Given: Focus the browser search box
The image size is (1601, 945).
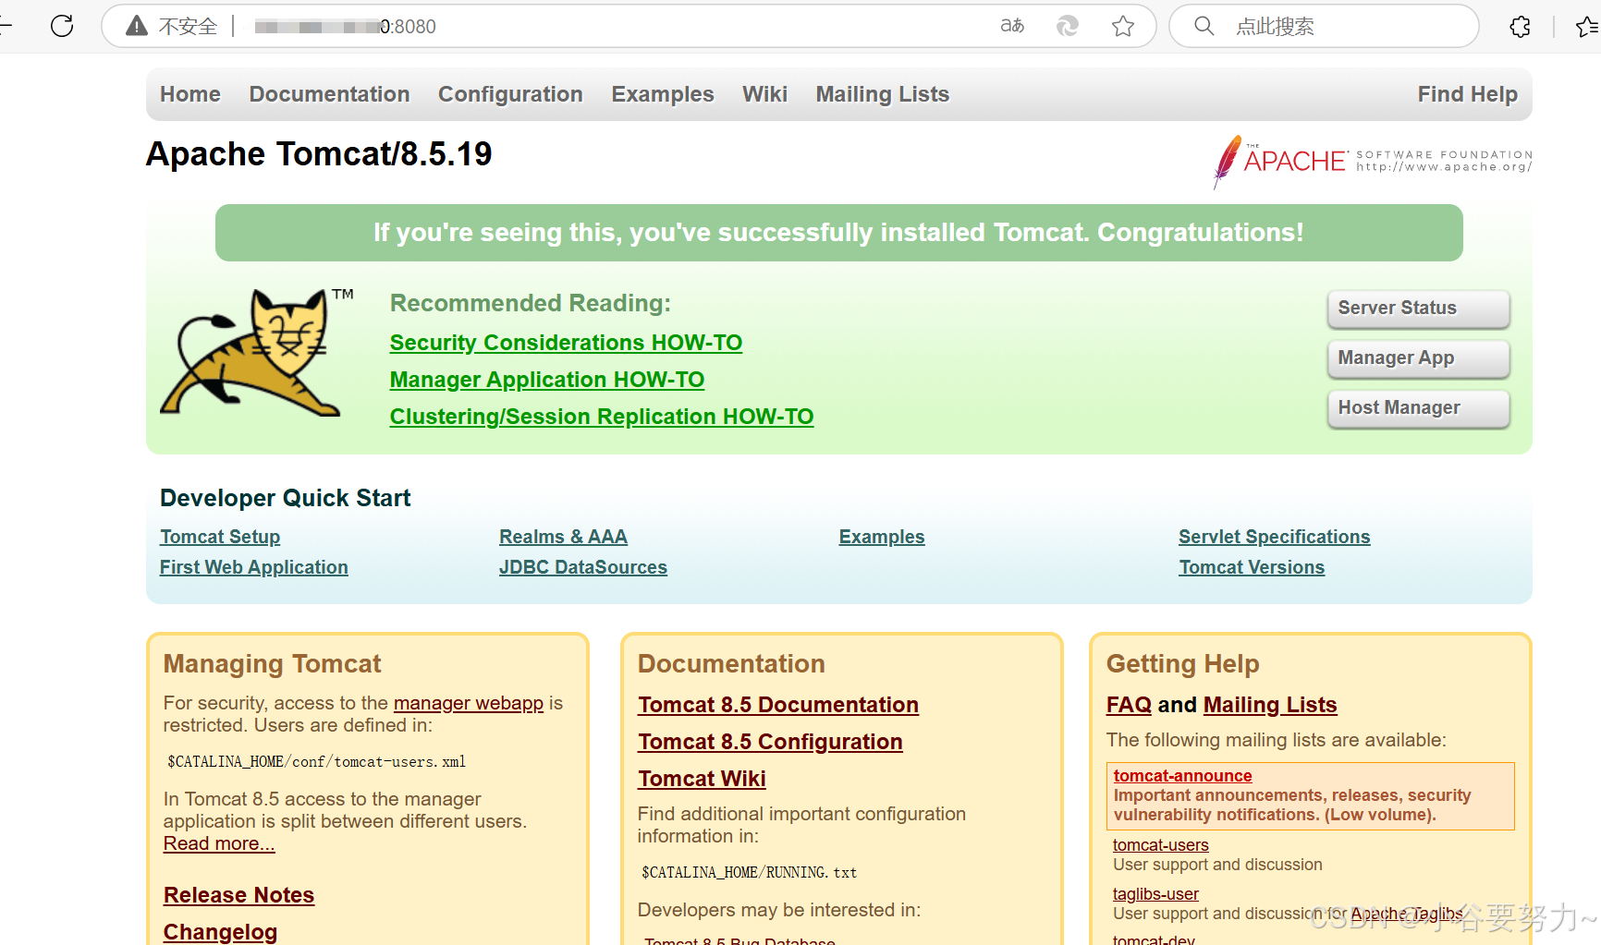Looking at the screenshot, I should coord(1324,26).
